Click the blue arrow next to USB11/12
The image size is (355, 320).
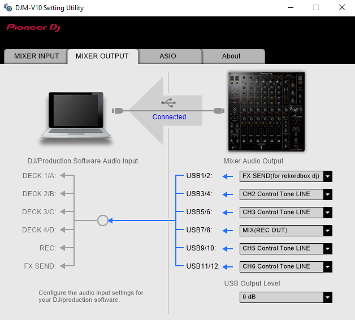pyautogui.click(x=228, y=267)
